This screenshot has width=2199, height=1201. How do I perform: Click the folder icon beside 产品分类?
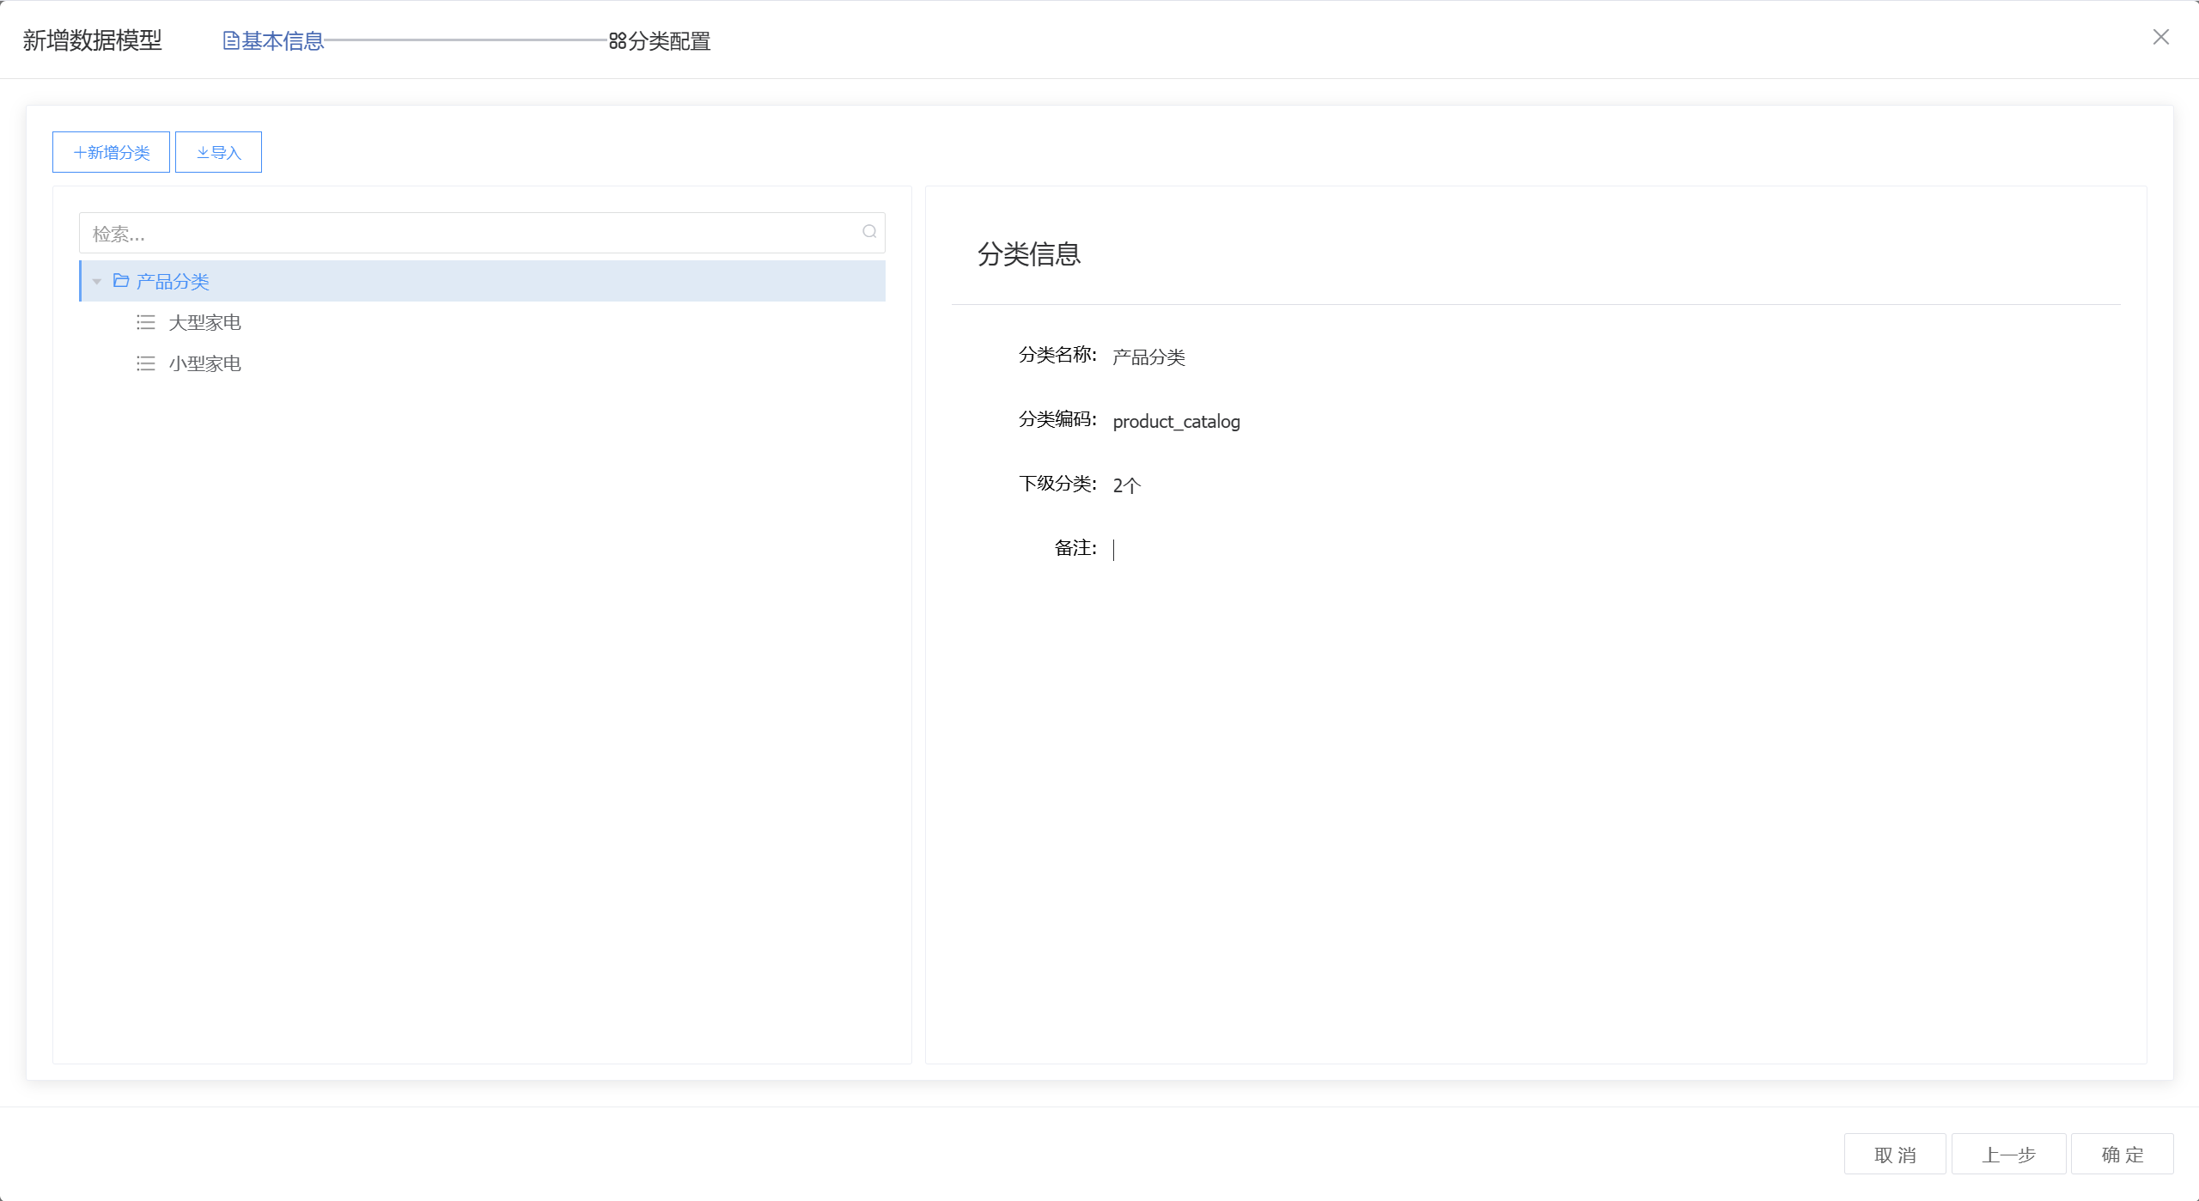click(121, 281)
